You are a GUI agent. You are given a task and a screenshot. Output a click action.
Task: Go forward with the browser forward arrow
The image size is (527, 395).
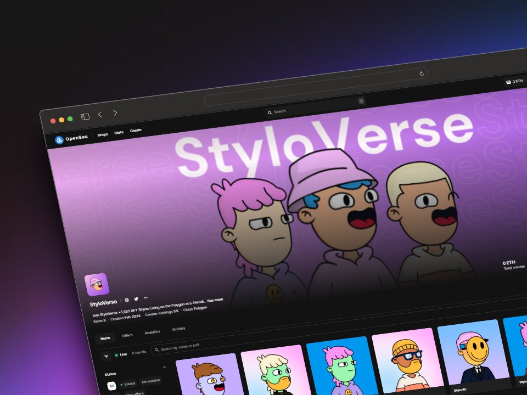coord(115,113)
